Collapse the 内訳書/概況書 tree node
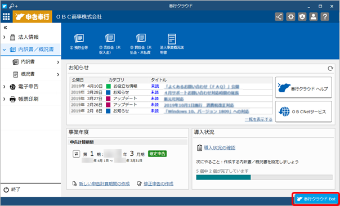 4,50
